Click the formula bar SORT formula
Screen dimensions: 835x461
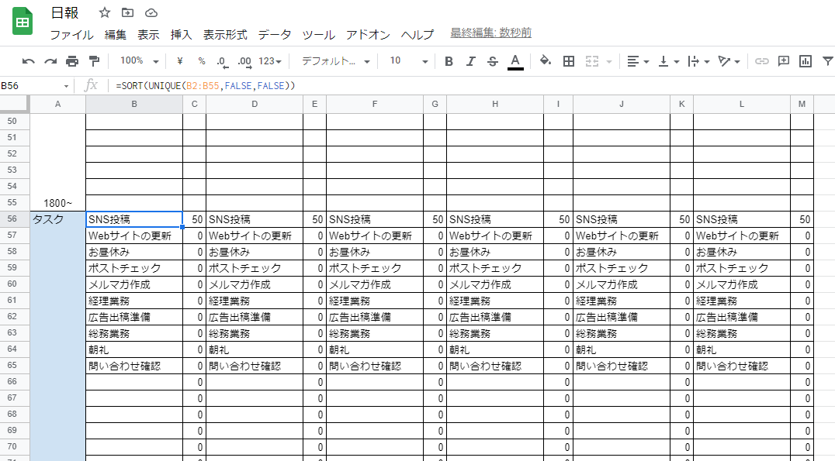[x=206, y=85]
